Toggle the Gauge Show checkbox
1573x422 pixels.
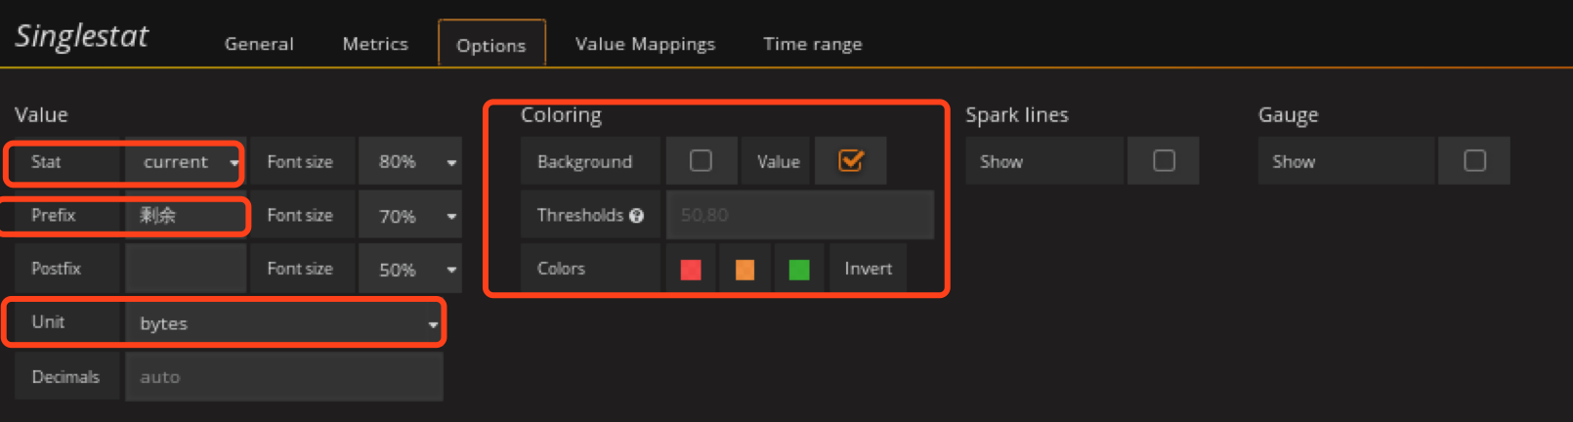point(1474,161)
